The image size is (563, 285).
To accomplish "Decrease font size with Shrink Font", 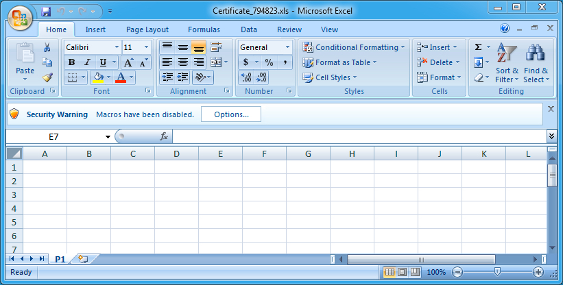I will click(x=143, y=63).
